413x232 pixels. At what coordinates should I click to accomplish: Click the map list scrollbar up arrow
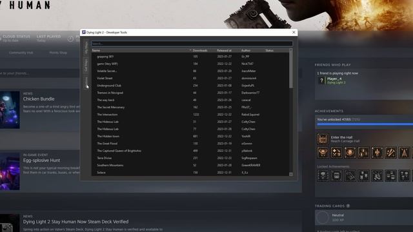pos(291,50)
